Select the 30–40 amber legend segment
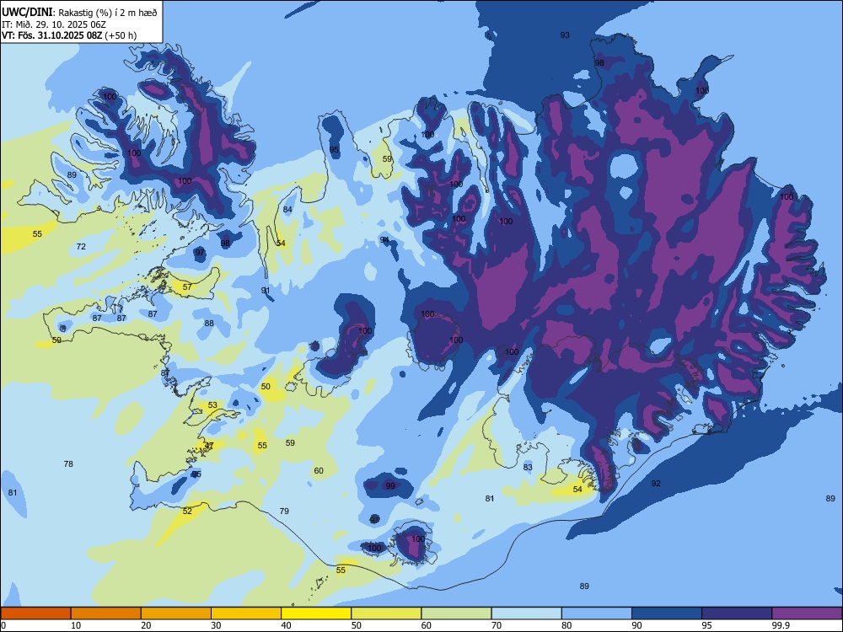The width and height of the screenshot is (843, 632). [246, 613]
